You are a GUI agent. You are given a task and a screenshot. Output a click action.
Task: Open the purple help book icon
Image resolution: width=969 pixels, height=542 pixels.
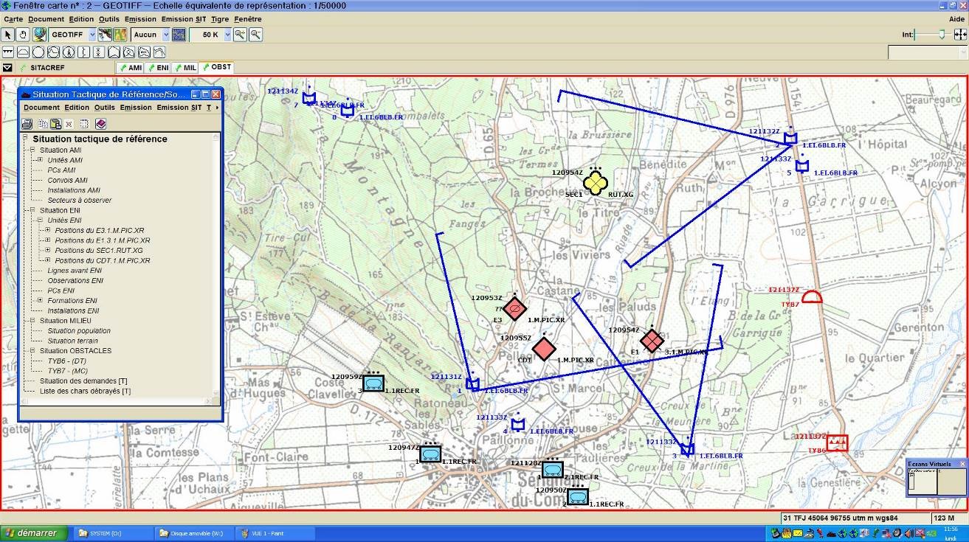click(100, 124)
